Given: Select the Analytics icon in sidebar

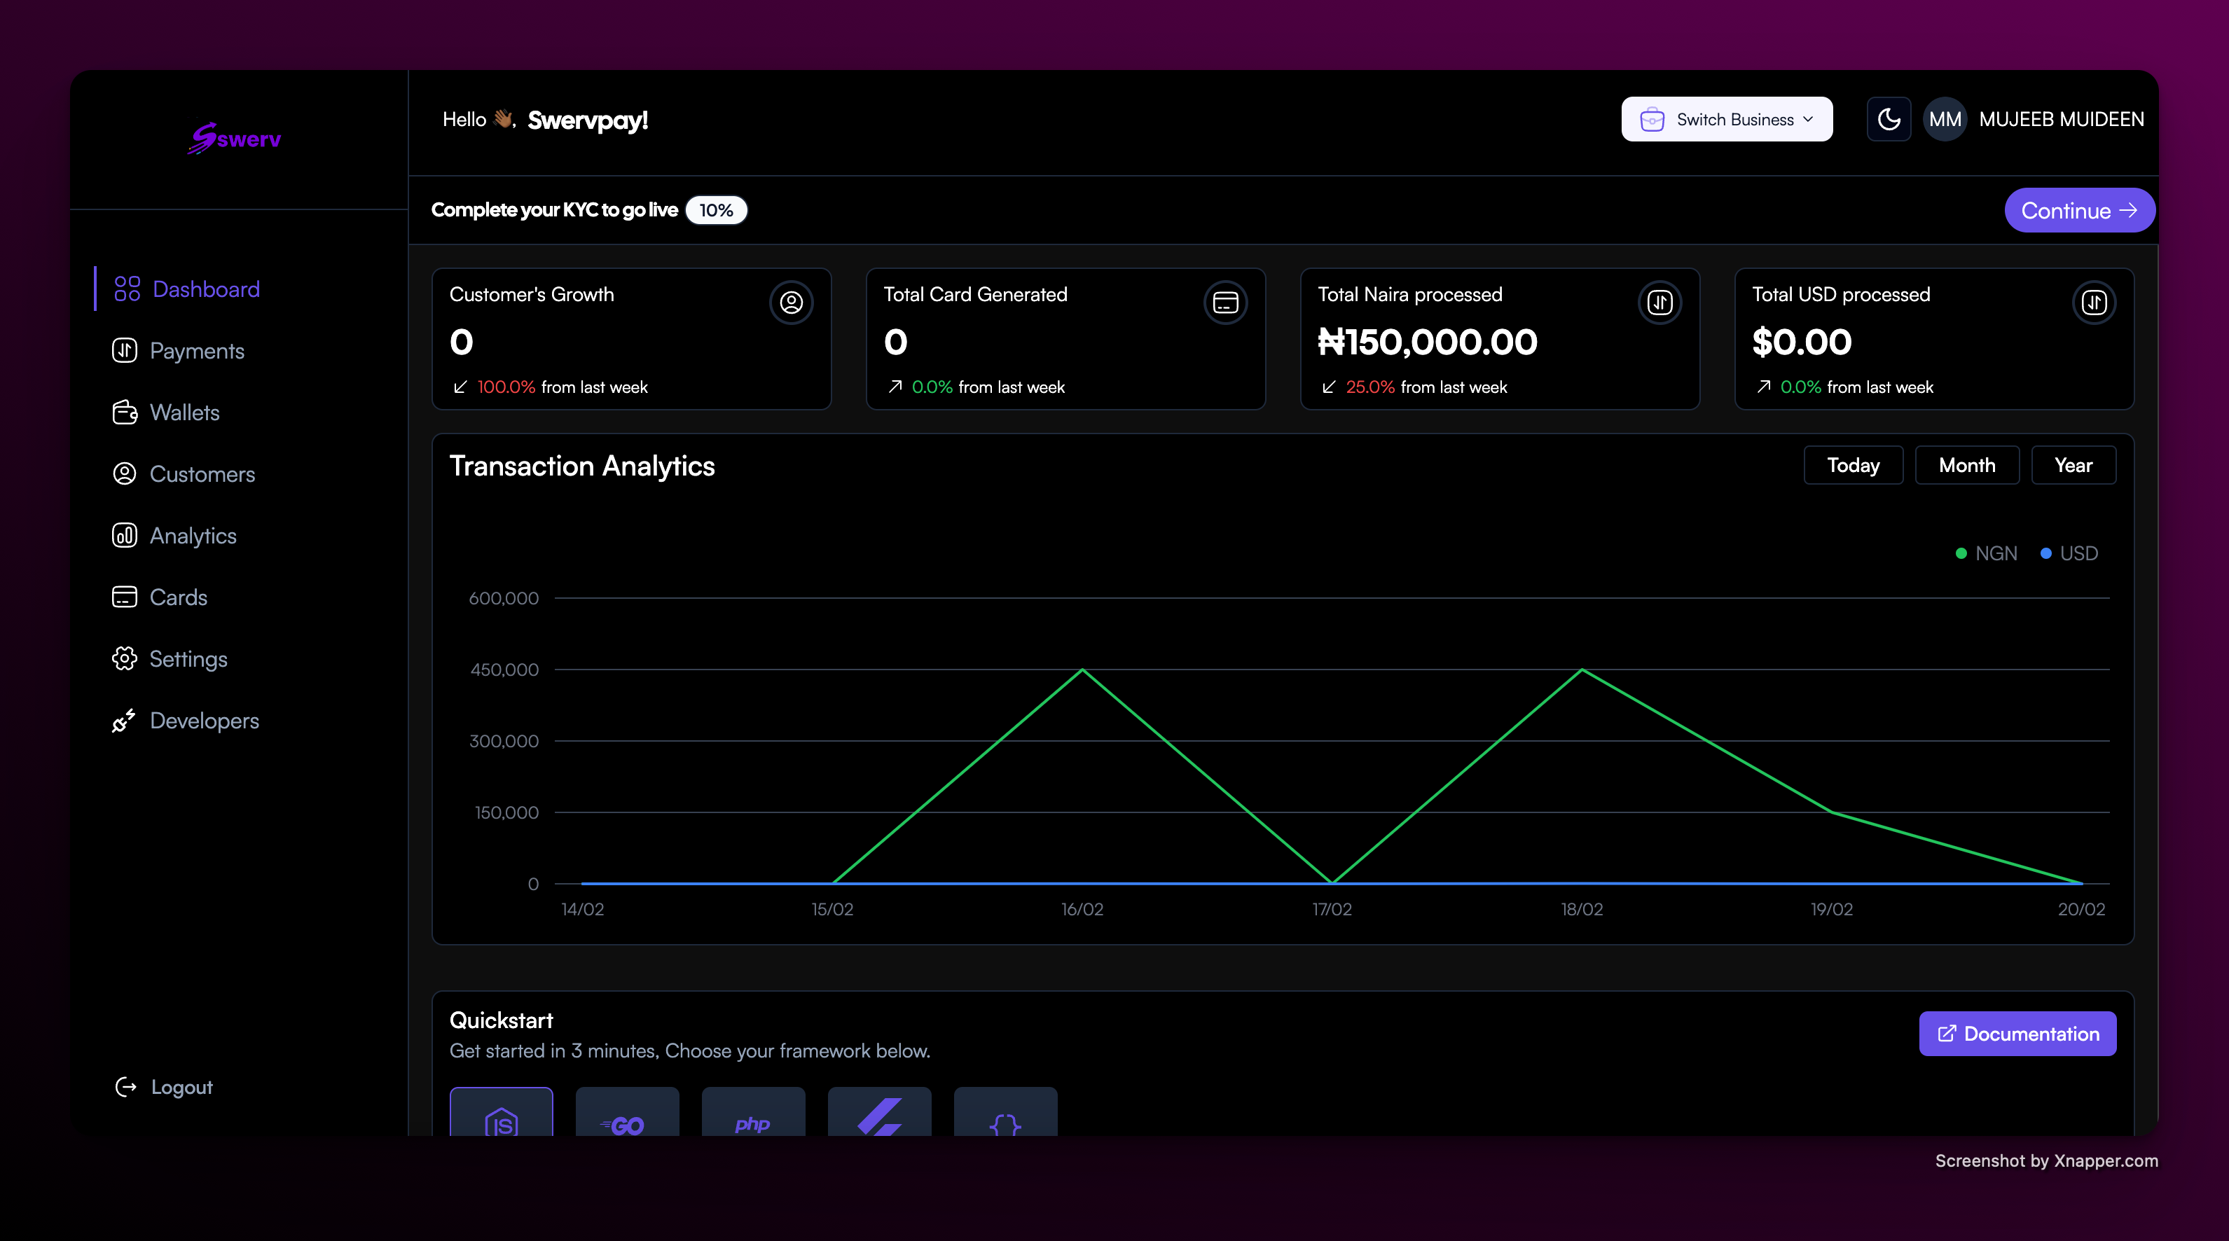Looking at the screenshot, I should (125, 535).
